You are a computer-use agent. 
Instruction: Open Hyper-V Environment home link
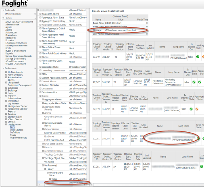16,51
